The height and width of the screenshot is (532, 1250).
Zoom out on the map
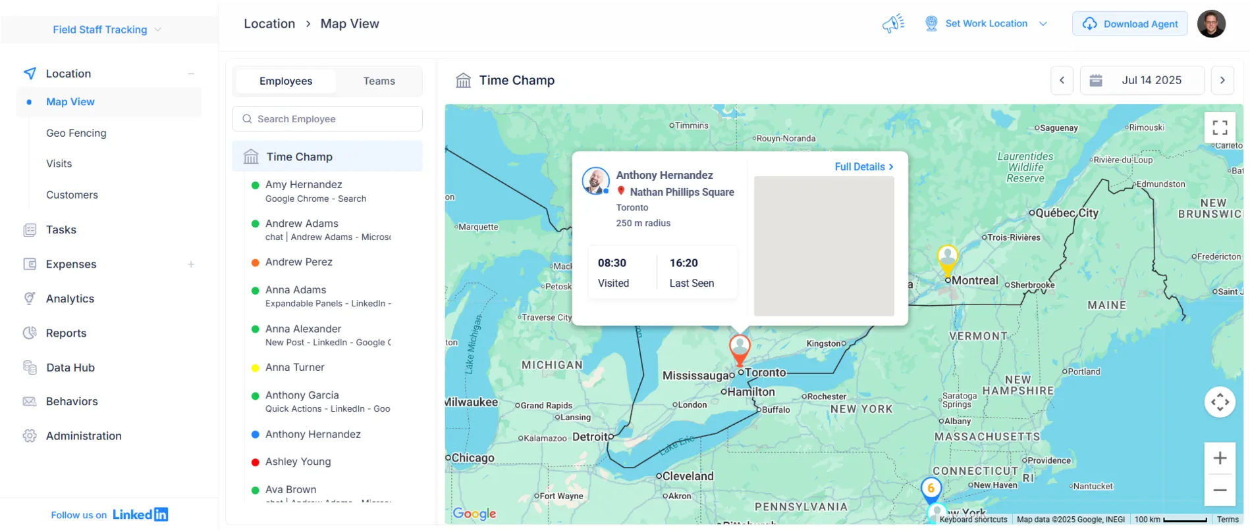click(1220, 490)
